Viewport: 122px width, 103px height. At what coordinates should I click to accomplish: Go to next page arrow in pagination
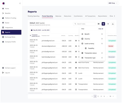coord(113,96)
